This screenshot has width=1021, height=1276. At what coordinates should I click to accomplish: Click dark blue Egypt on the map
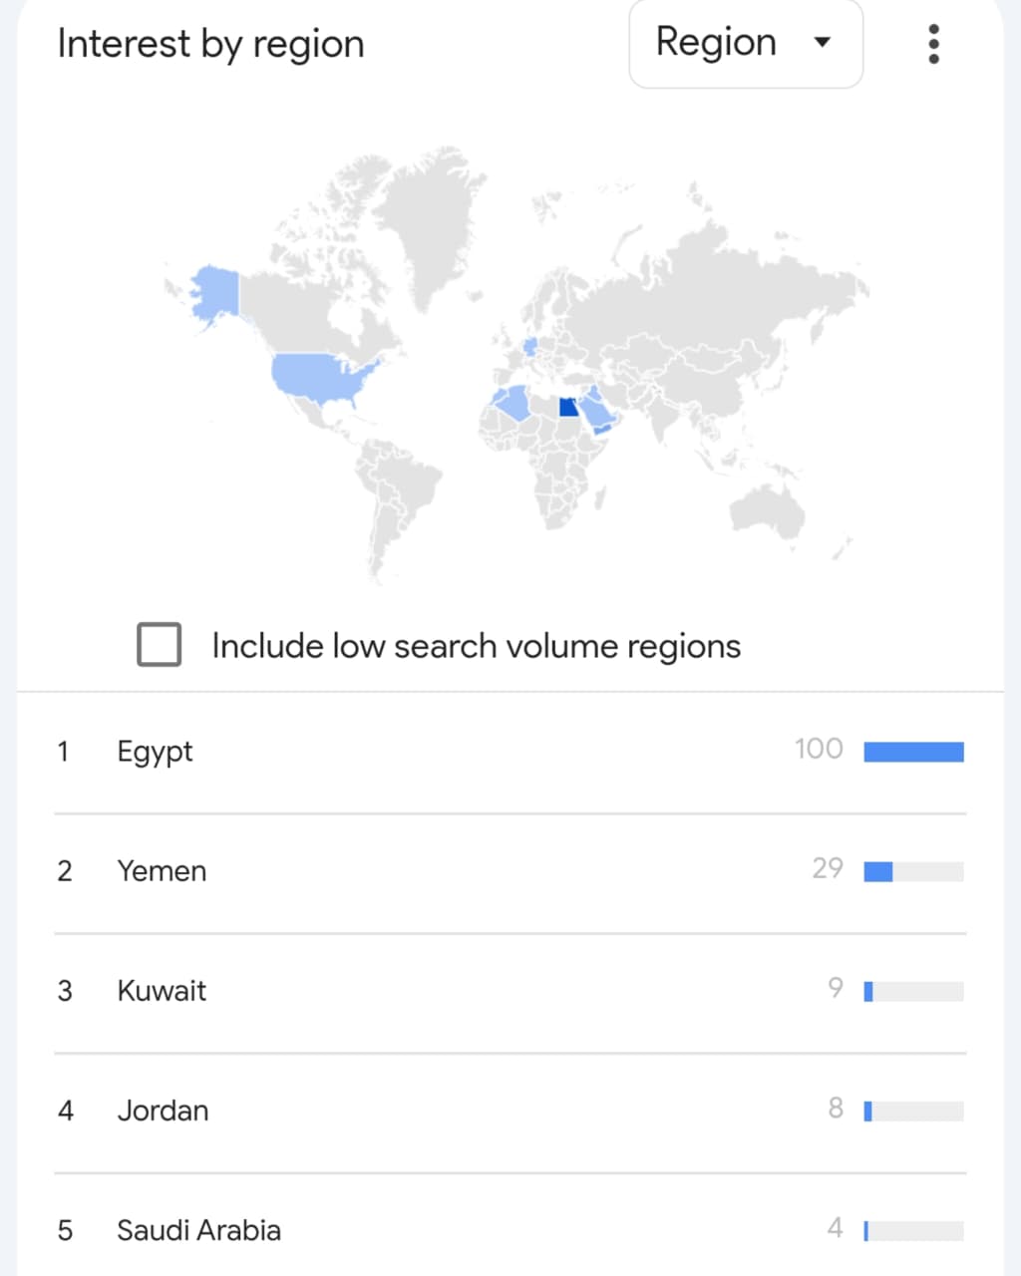(568, 407)
